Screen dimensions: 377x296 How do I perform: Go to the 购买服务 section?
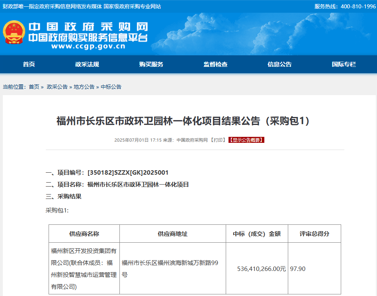151,64
